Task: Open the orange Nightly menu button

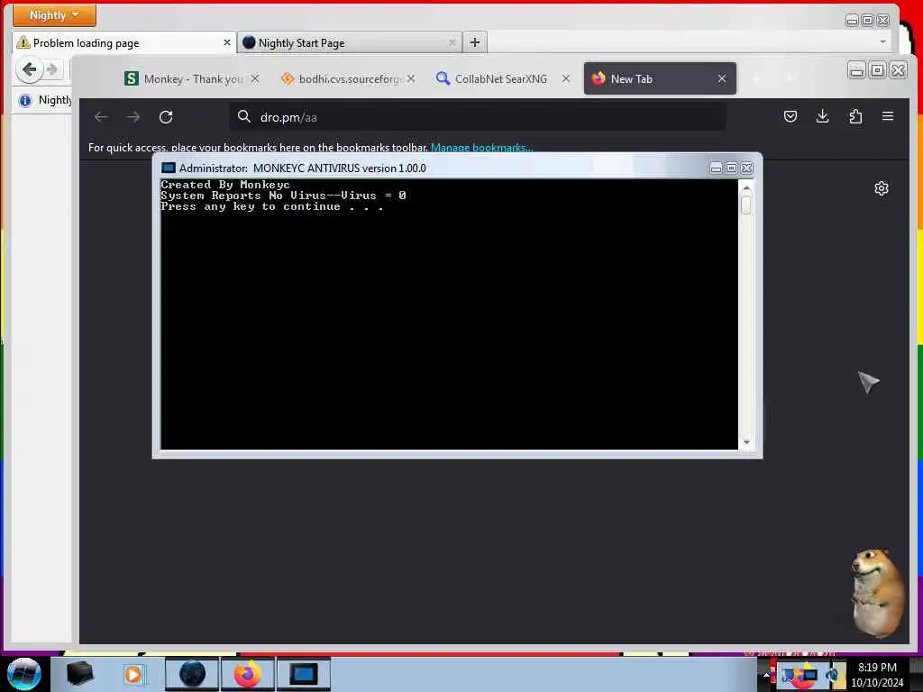Action: coord(54,15)
